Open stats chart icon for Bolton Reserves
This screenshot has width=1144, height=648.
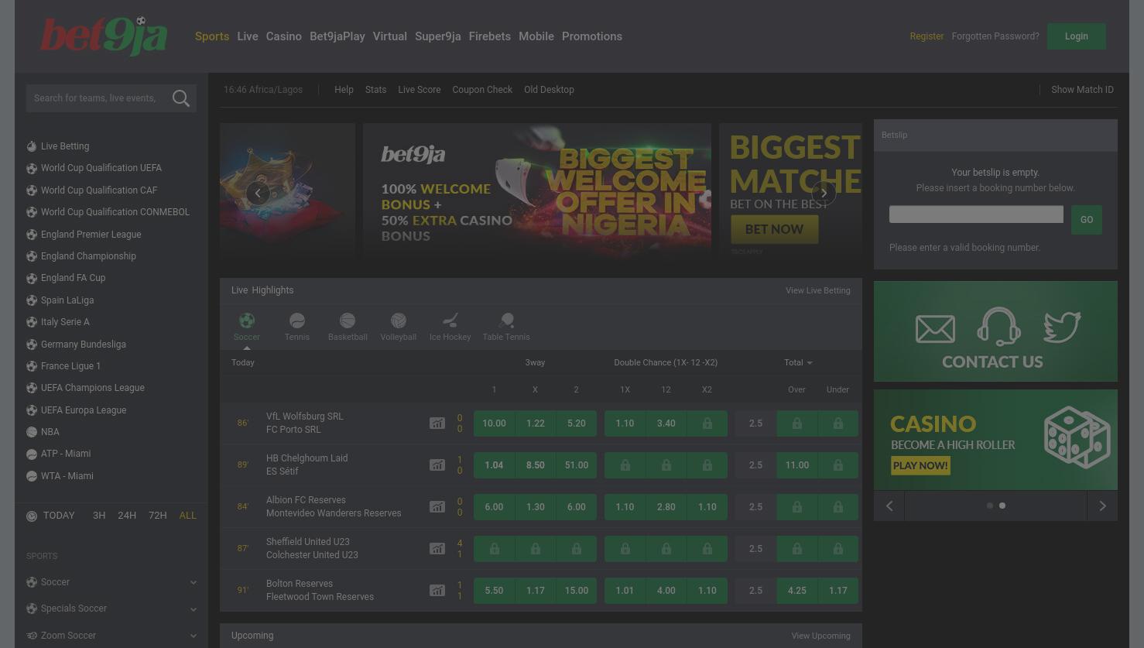(x=437, y=591)
